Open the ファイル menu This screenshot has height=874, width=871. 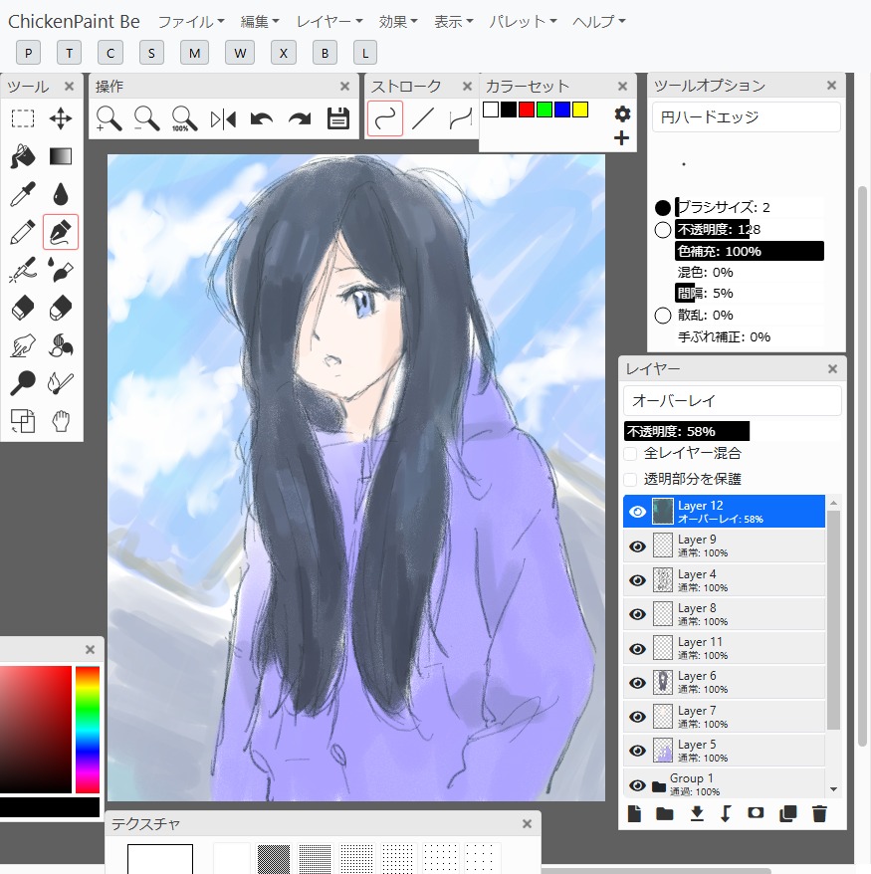(x=191, y=21)
